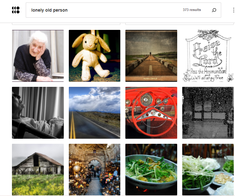Open the bowl of green vegetables photo

[x=151, y=170]
